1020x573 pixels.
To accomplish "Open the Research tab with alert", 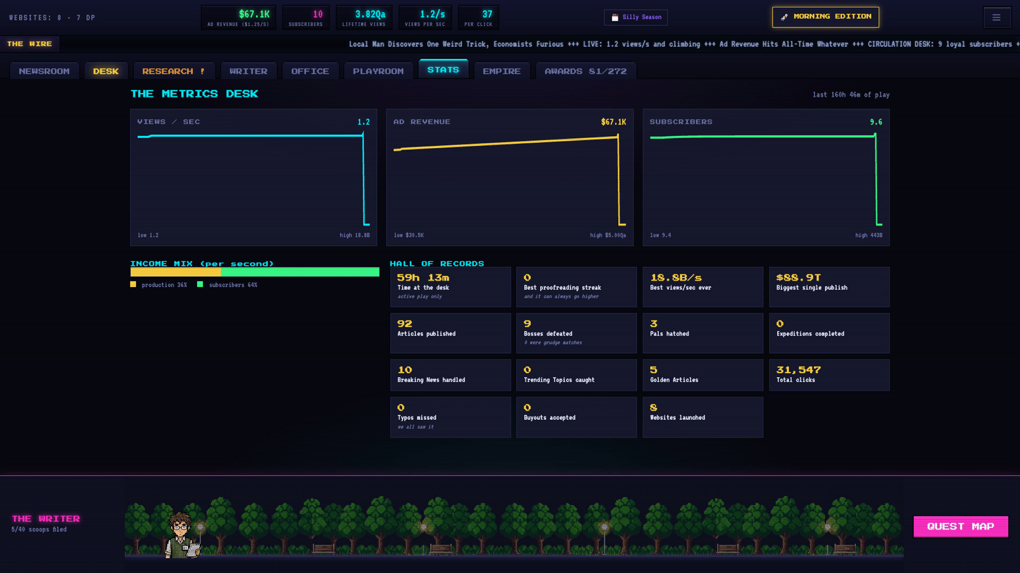I will (x=174, y=71).
